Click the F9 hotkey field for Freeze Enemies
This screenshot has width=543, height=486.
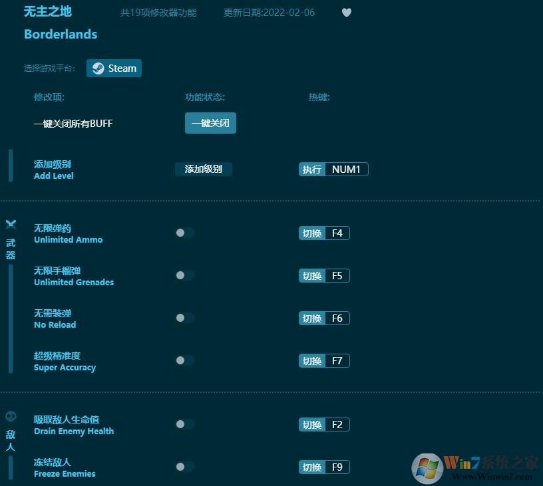tap(336, 467)
